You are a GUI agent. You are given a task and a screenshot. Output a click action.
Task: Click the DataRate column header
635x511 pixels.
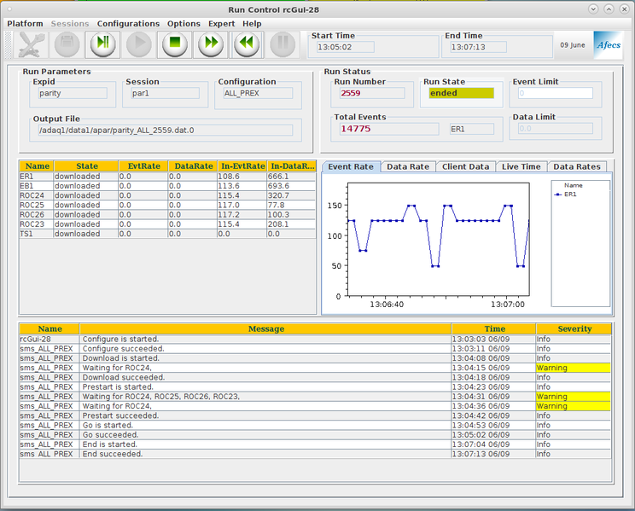point(193,166)
